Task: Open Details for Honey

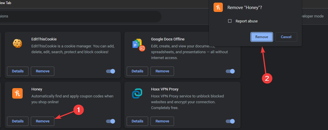Action: pyautogui.click(x=18, y=121)
